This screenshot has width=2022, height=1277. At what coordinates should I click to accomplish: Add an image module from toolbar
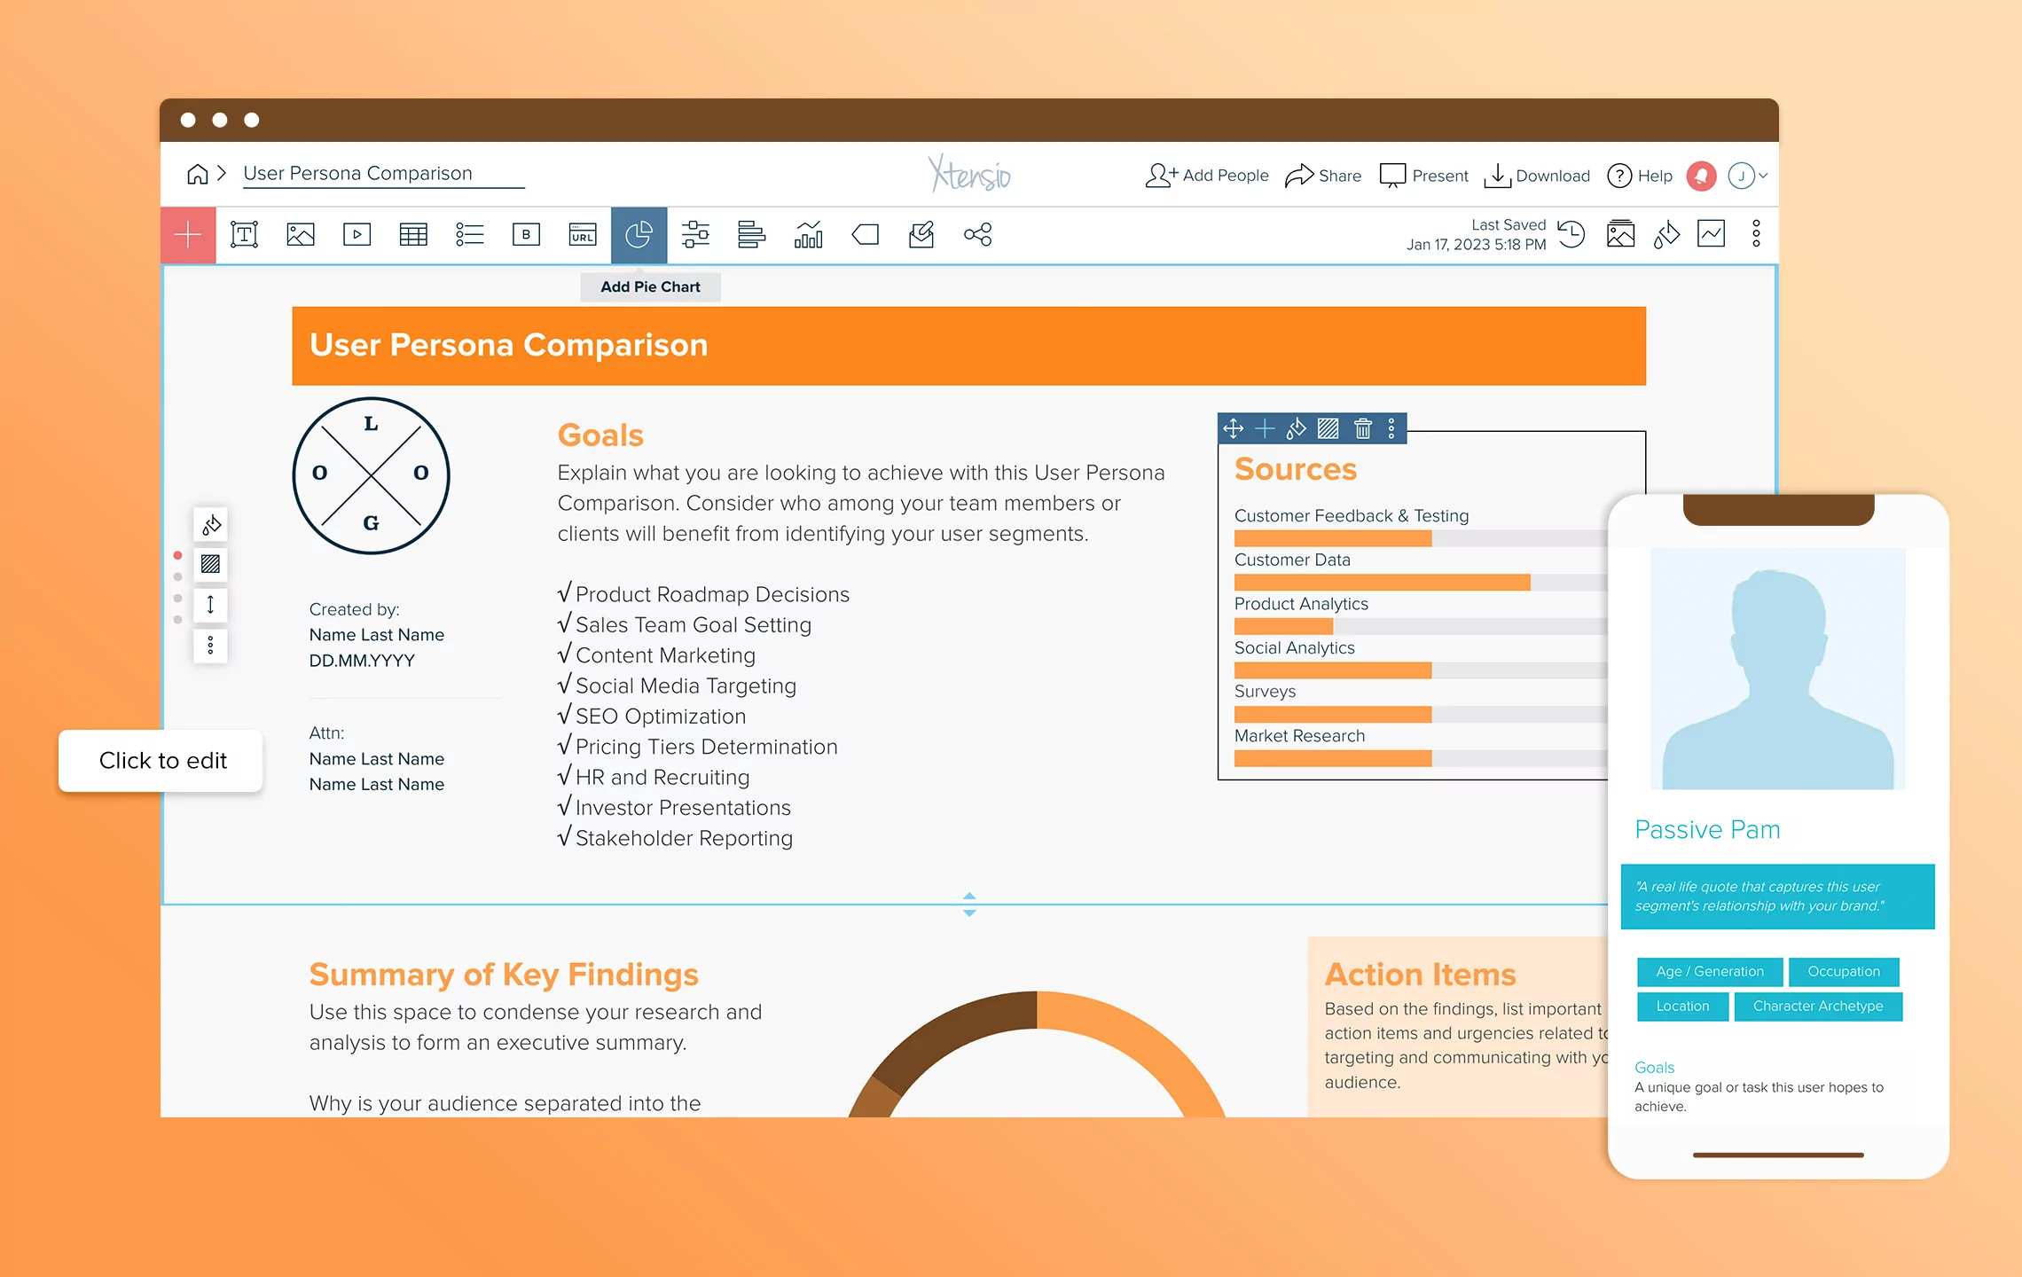coord(301,235)
